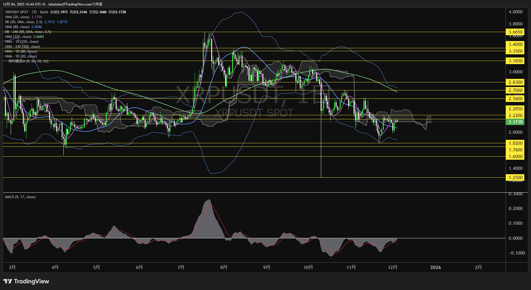The height and width of the screenshot is (290, 531).
Task: Click the TradingView logo icon
Action: (x=8, y=281)
